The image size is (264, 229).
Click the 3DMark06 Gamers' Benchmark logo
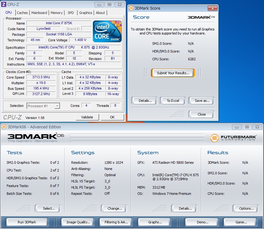[32, 138]
